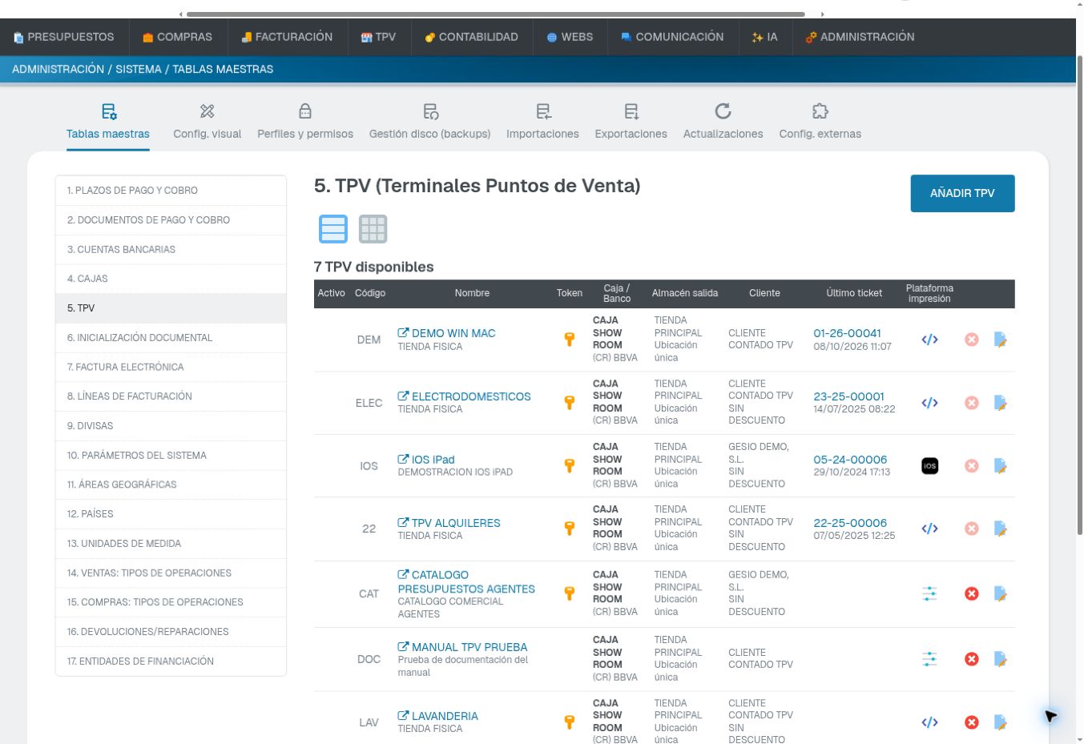Click the token key icon for DEMO WIN MAC

[570, 340]
